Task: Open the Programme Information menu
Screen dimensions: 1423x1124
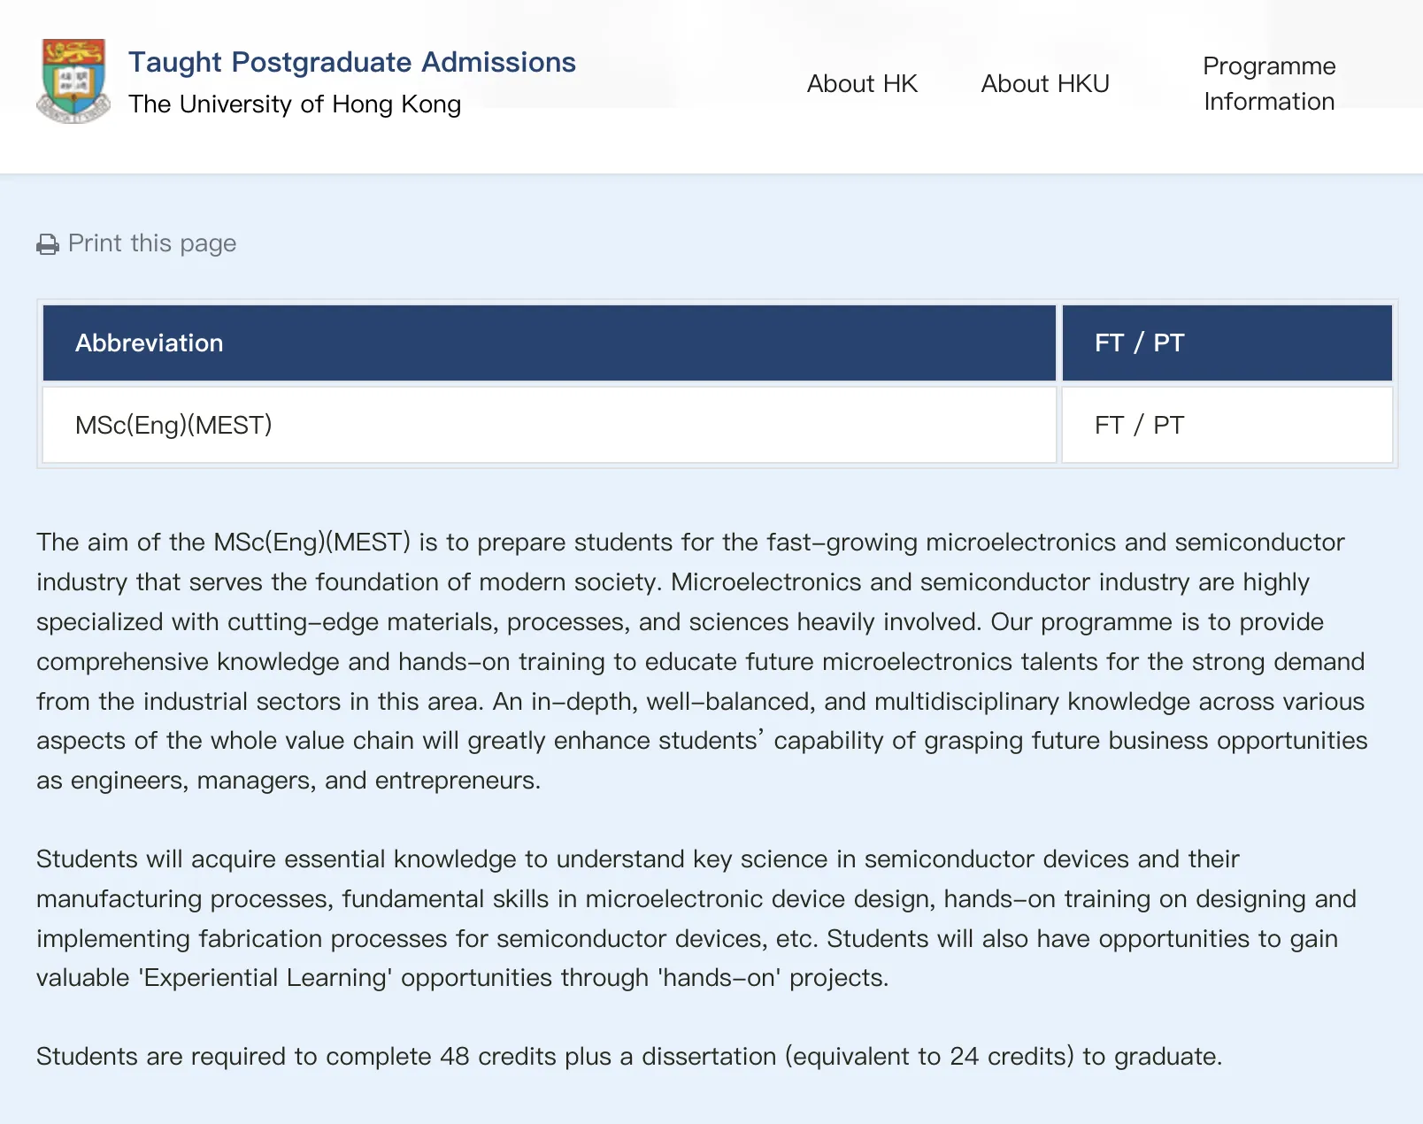Action: tap(1268, 84)
